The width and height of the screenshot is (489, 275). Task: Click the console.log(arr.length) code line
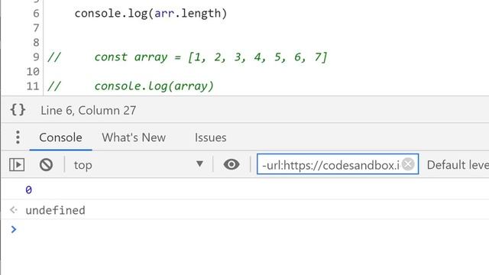click(x=151, y=14)
